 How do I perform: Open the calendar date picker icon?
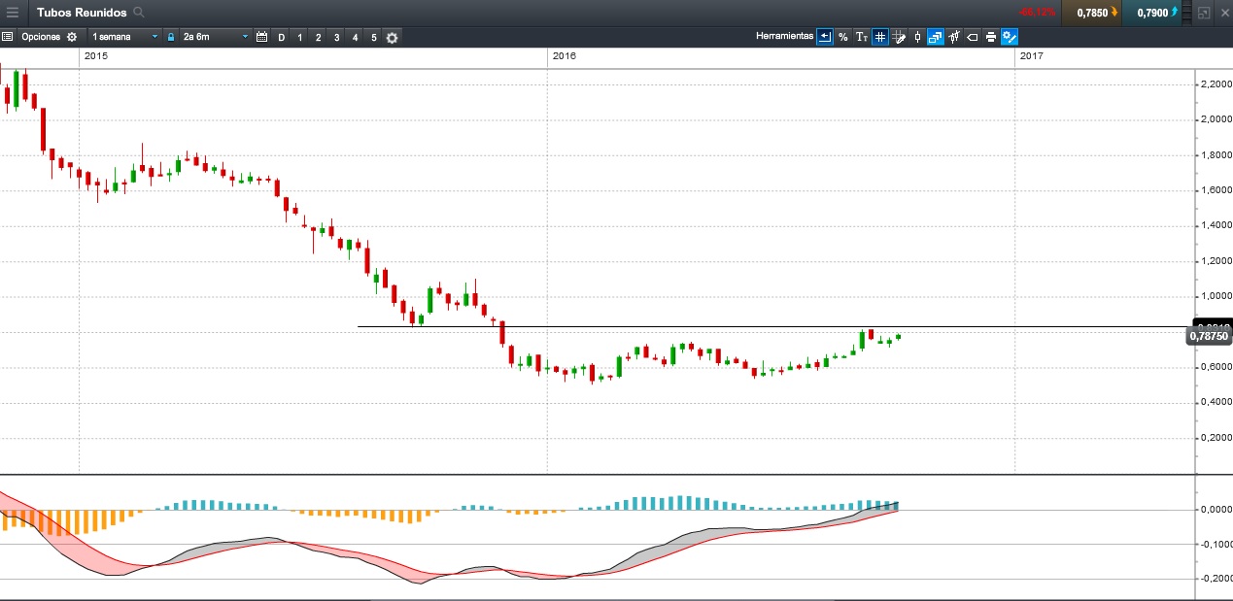[261, 37]
